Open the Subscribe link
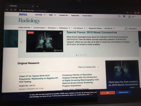 (x=75, y=15)
